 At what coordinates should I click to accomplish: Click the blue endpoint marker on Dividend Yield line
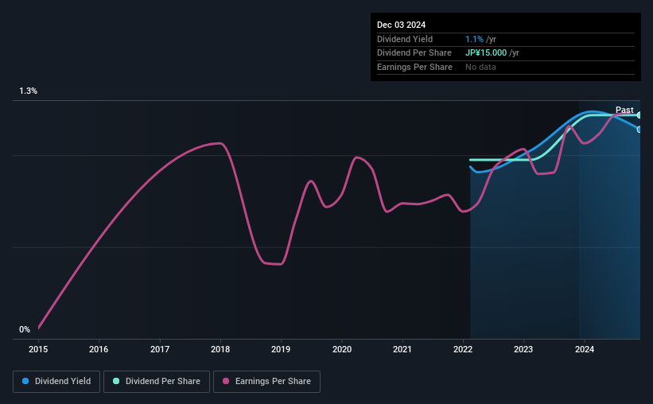(639, 130)
